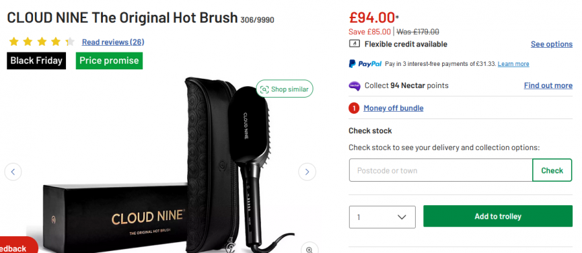
Task: Click Shop similar button on image
Action: [285, 89]
